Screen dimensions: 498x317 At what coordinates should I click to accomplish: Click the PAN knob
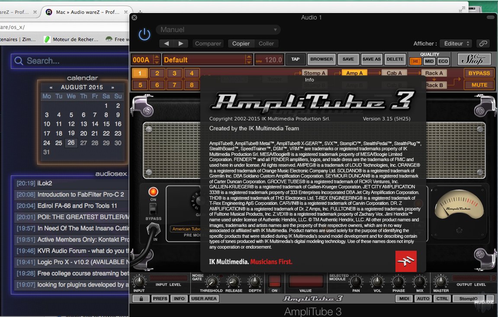[356, 281]
